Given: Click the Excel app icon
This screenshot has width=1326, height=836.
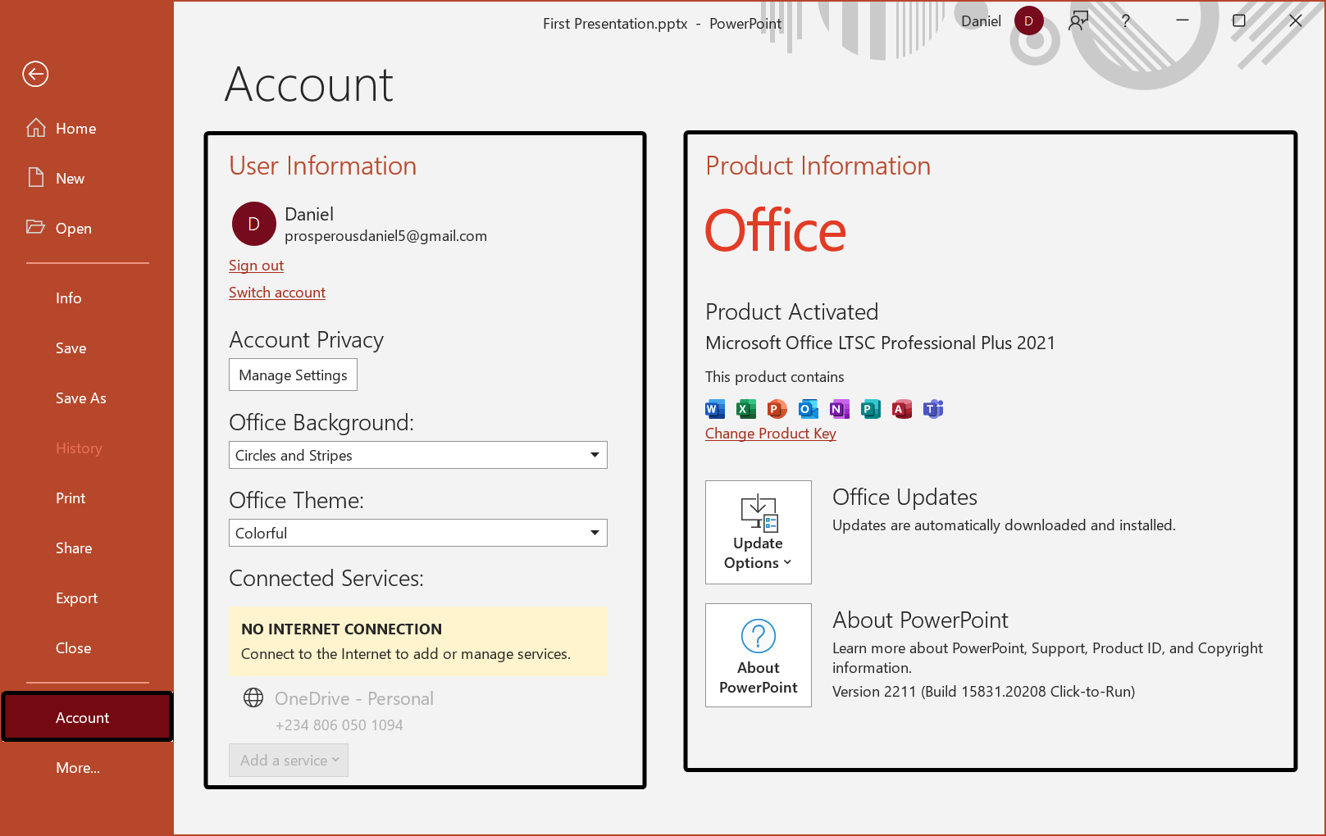Looking at the screenshot, I should click(x=745, y=409).
